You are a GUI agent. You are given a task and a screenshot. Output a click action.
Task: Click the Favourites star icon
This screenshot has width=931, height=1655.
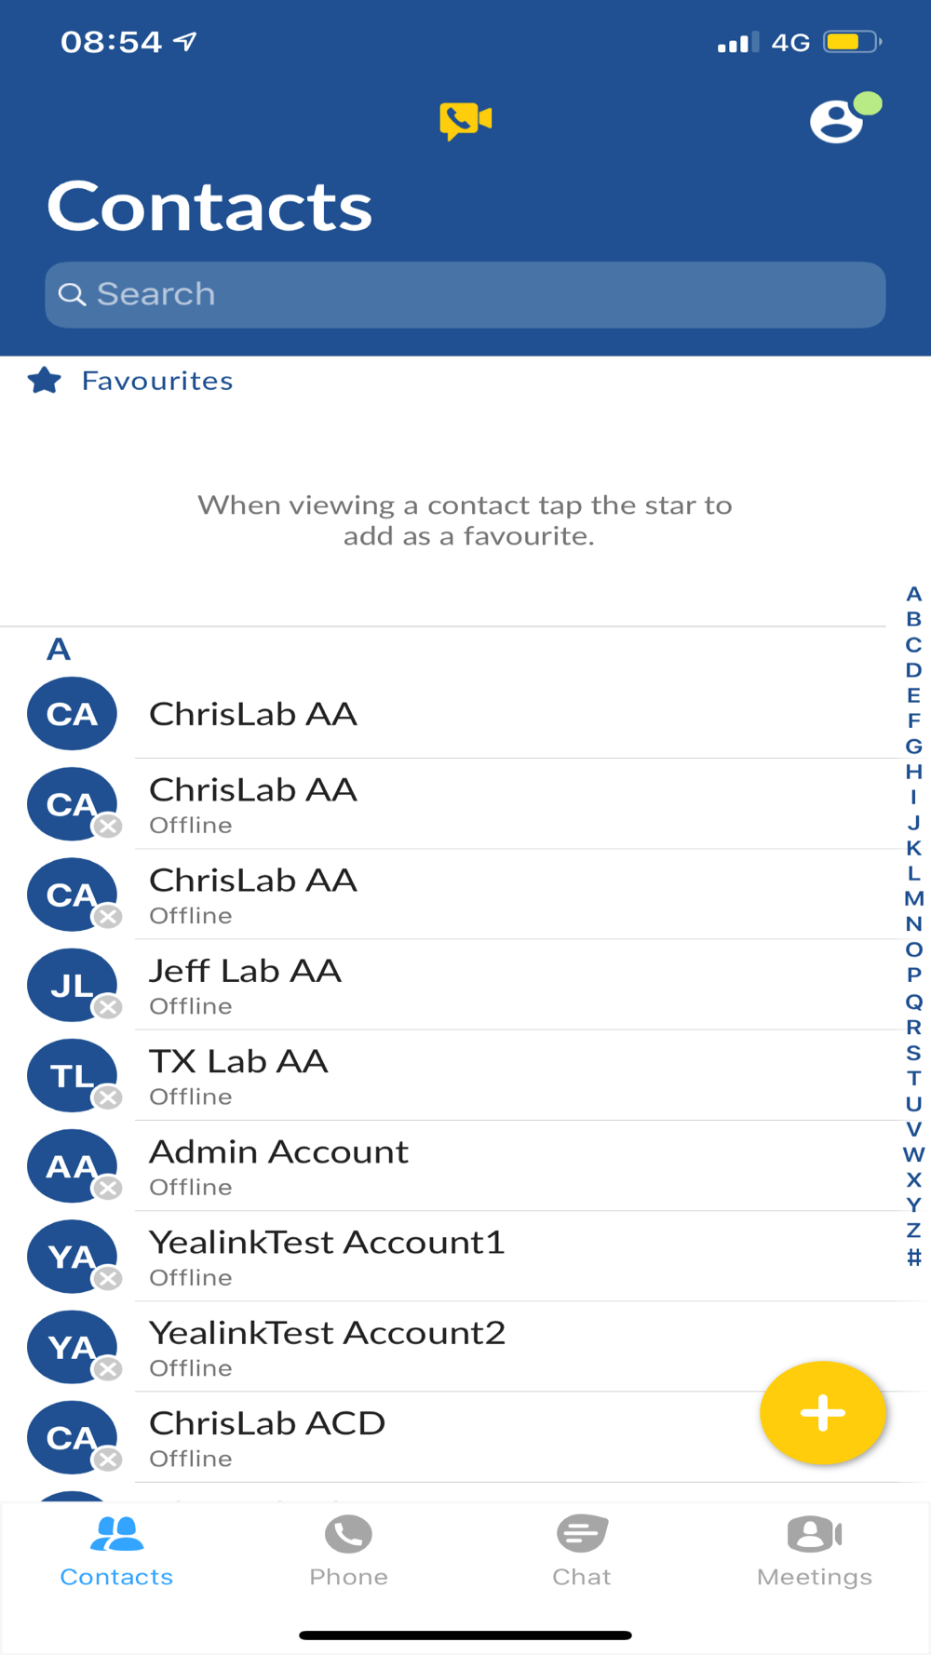45,381
